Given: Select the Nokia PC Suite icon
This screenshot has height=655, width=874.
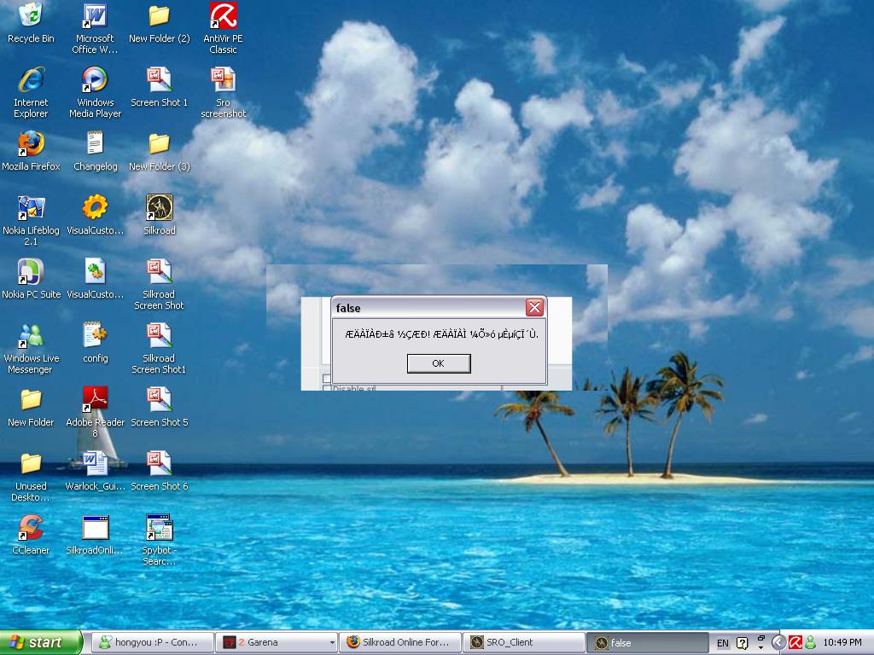Looking at the screenshot, I should [x=31, y=272].
